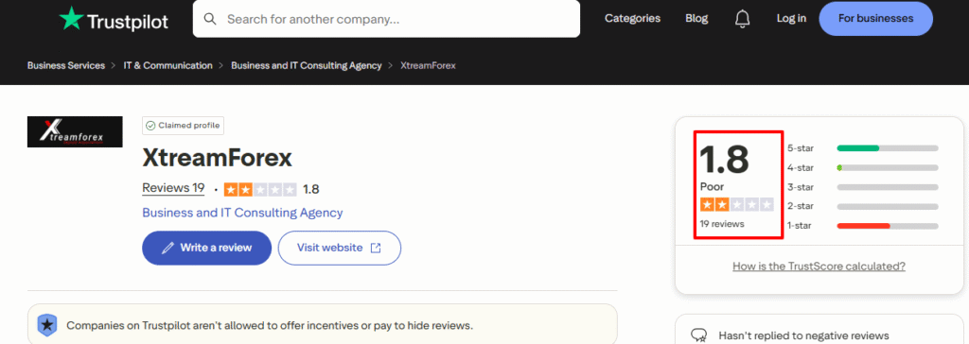Click the speech bubble icon near negative reviews
969x344 pixels.
click(x=699, y=335)
